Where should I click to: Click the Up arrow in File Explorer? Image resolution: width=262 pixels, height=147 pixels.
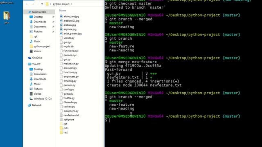pos(42,4)
